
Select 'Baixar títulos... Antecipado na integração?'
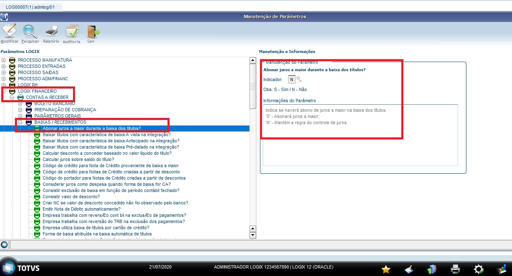(111, 141)
